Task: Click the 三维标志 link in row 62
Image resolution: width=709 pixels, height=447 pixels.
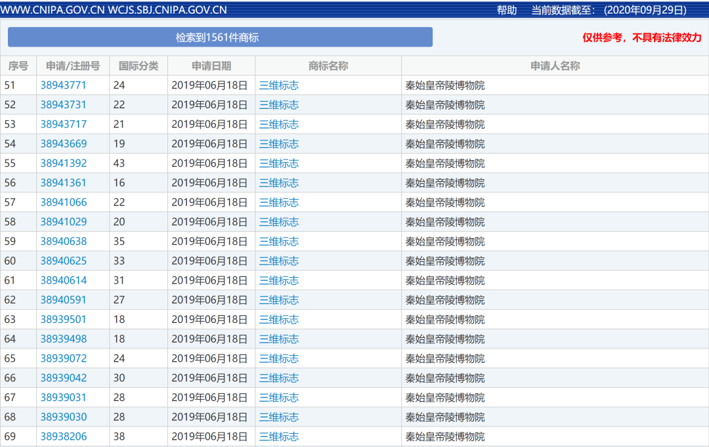Action: (x=279, y=300)
